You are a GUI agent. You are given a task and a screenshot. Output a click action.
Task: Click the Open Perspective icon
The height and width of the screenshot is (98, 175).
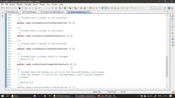tap(165, 8)
